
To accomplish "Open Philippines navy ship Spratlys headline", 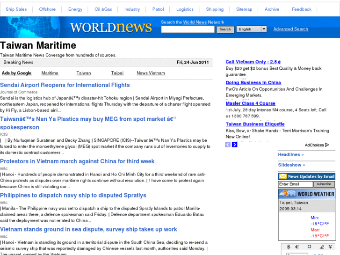I will (73, 195).
